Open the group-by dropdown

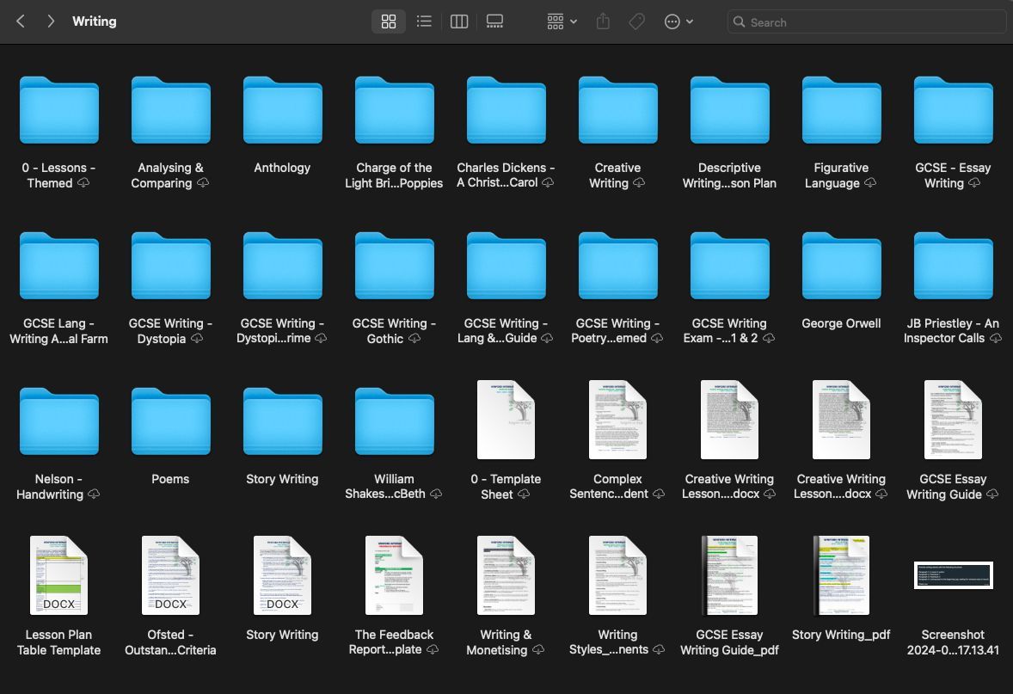click(562, 21)
